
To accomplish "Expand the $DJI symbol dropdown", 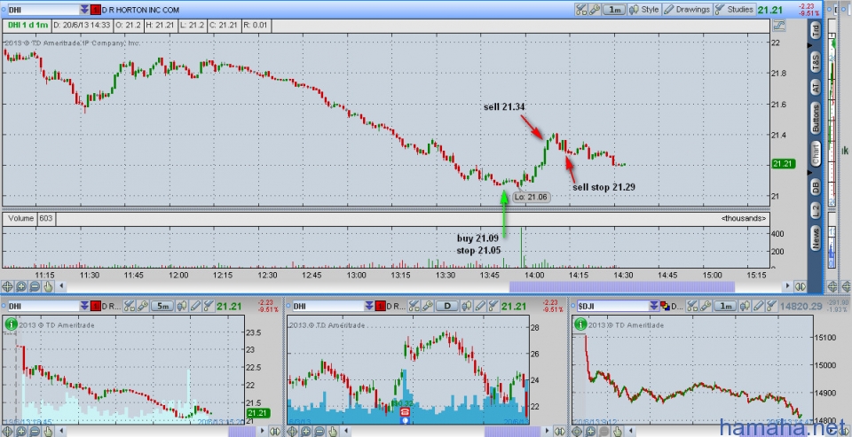I will (x=654, y=306).
